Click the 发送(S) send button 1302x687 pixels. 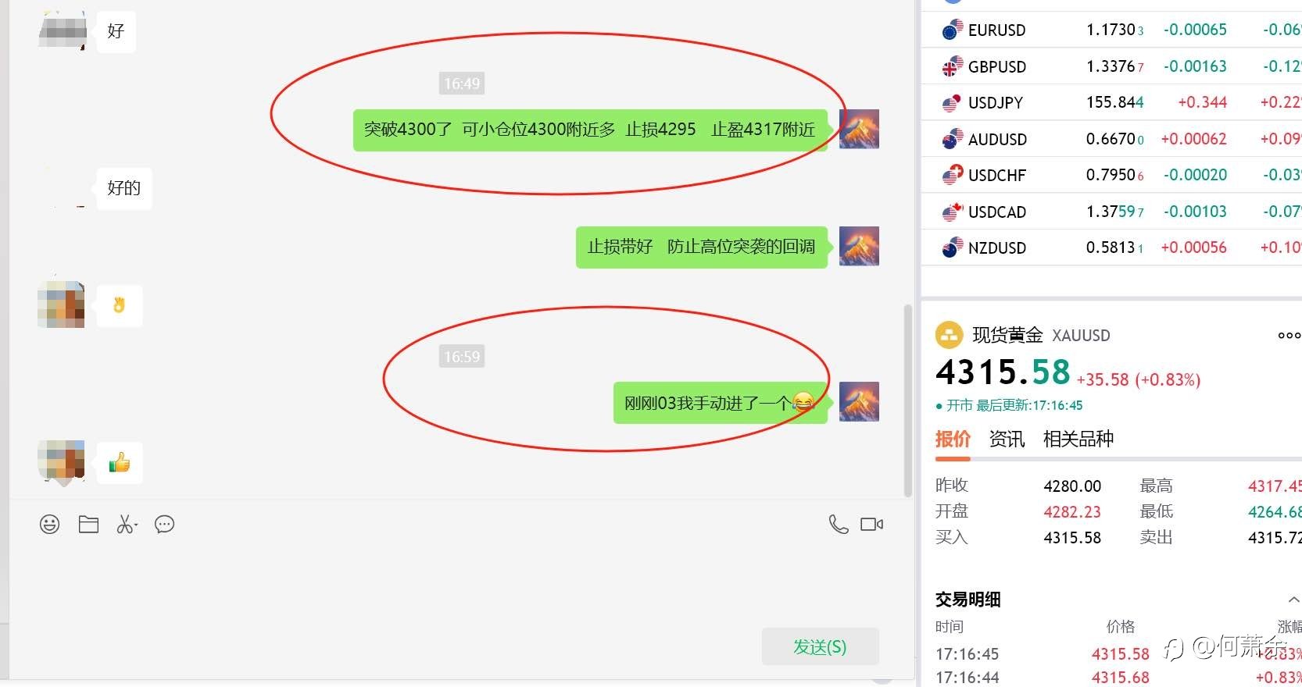click(x=820, y=646)
